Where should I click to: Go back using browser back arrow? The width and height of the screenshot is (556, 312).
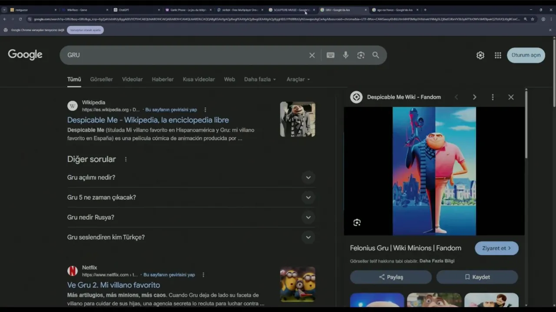point(5,19)
